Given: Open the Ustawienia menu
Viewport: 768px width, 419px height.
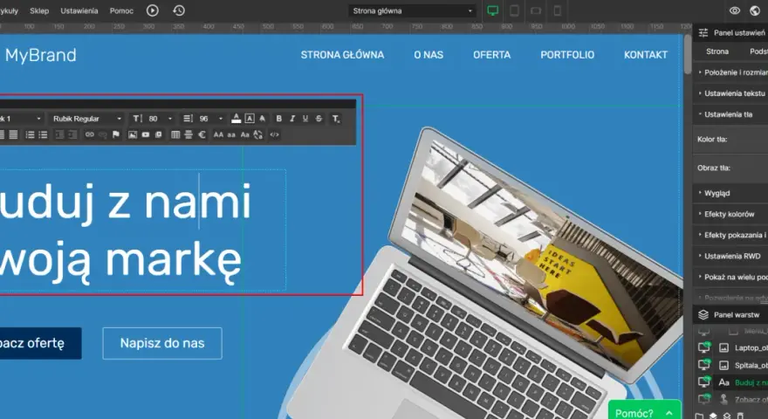Looking at the screenshot, I should [x=79, y=10].
